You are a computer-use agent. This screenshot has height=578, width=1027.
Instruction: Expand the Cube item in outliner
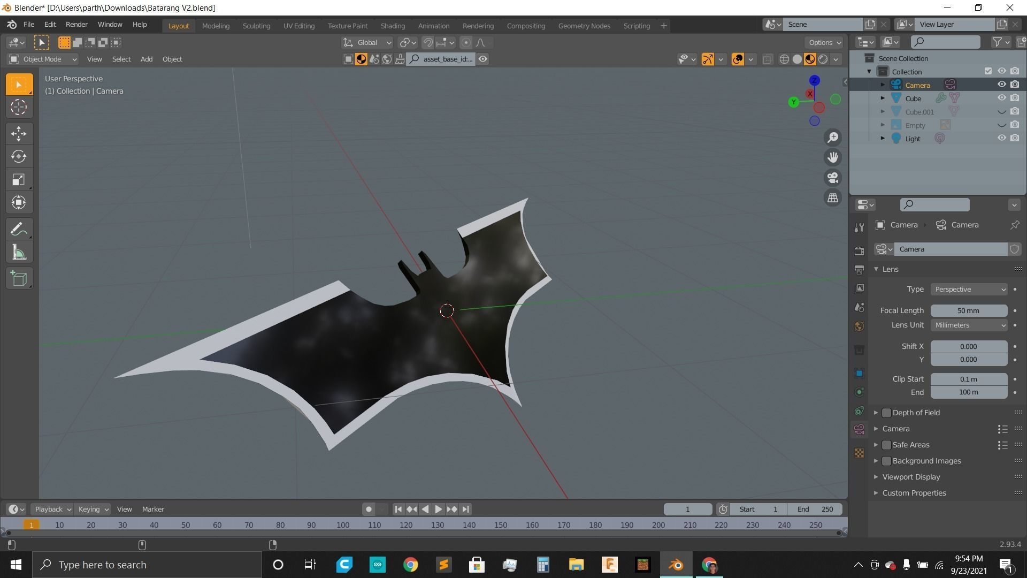click(x=883, y=98)
